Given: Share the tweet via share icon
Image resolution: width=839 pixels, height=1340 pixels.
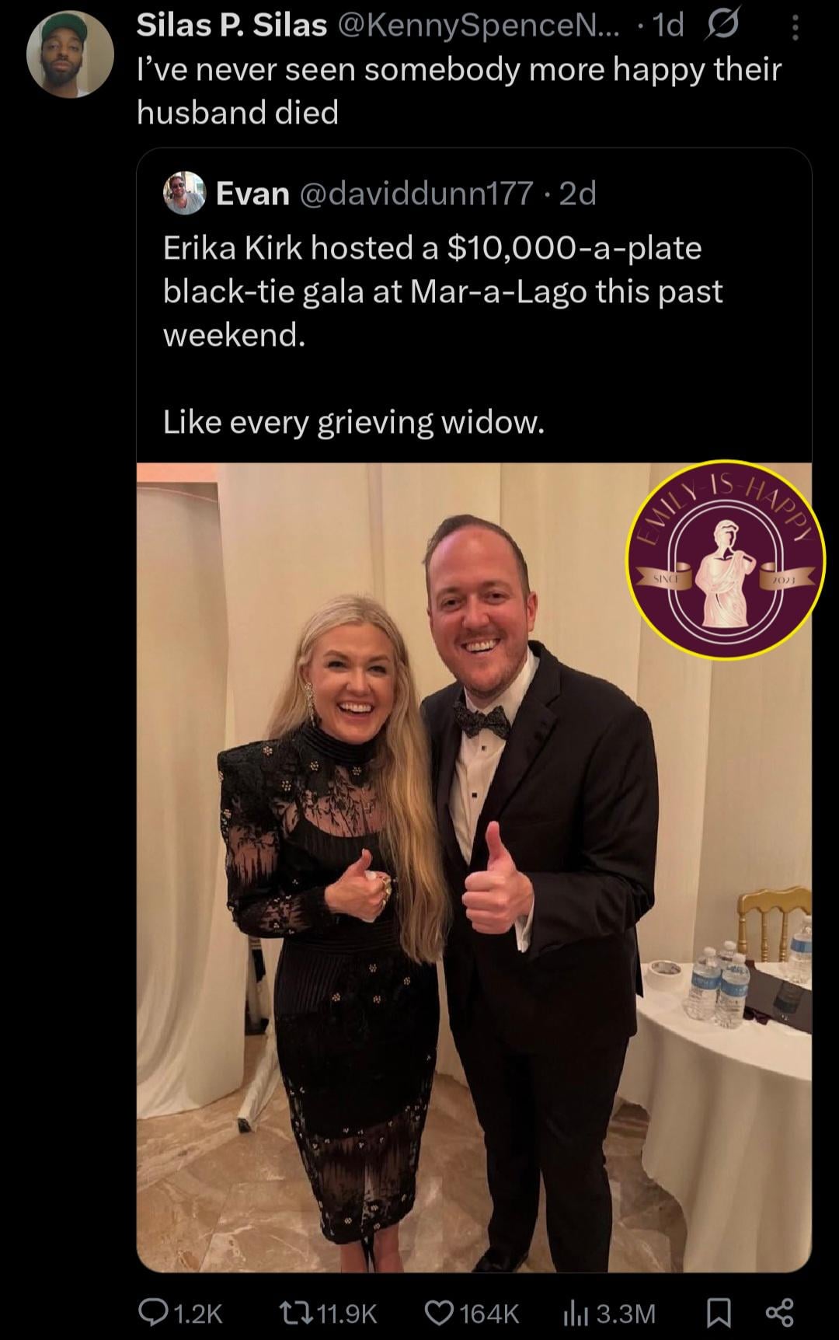Looking at the screenshot, I should point(779,1313).
